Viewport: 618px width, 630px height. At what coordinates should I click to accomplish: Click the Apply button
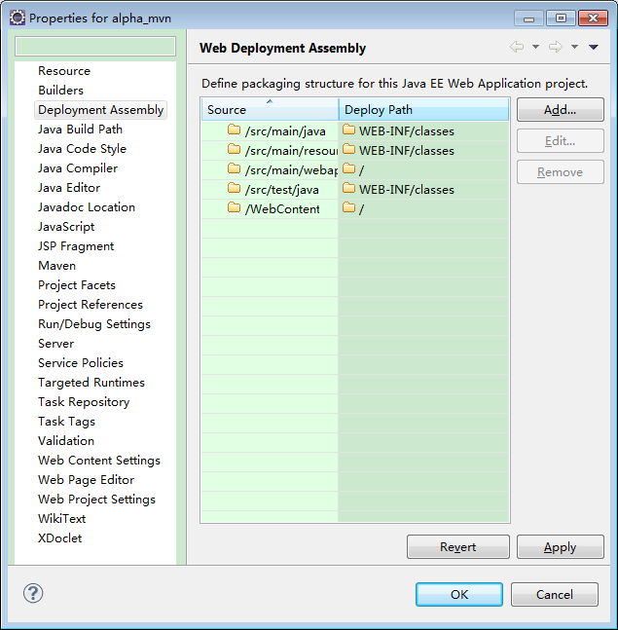tap(560, 547)
